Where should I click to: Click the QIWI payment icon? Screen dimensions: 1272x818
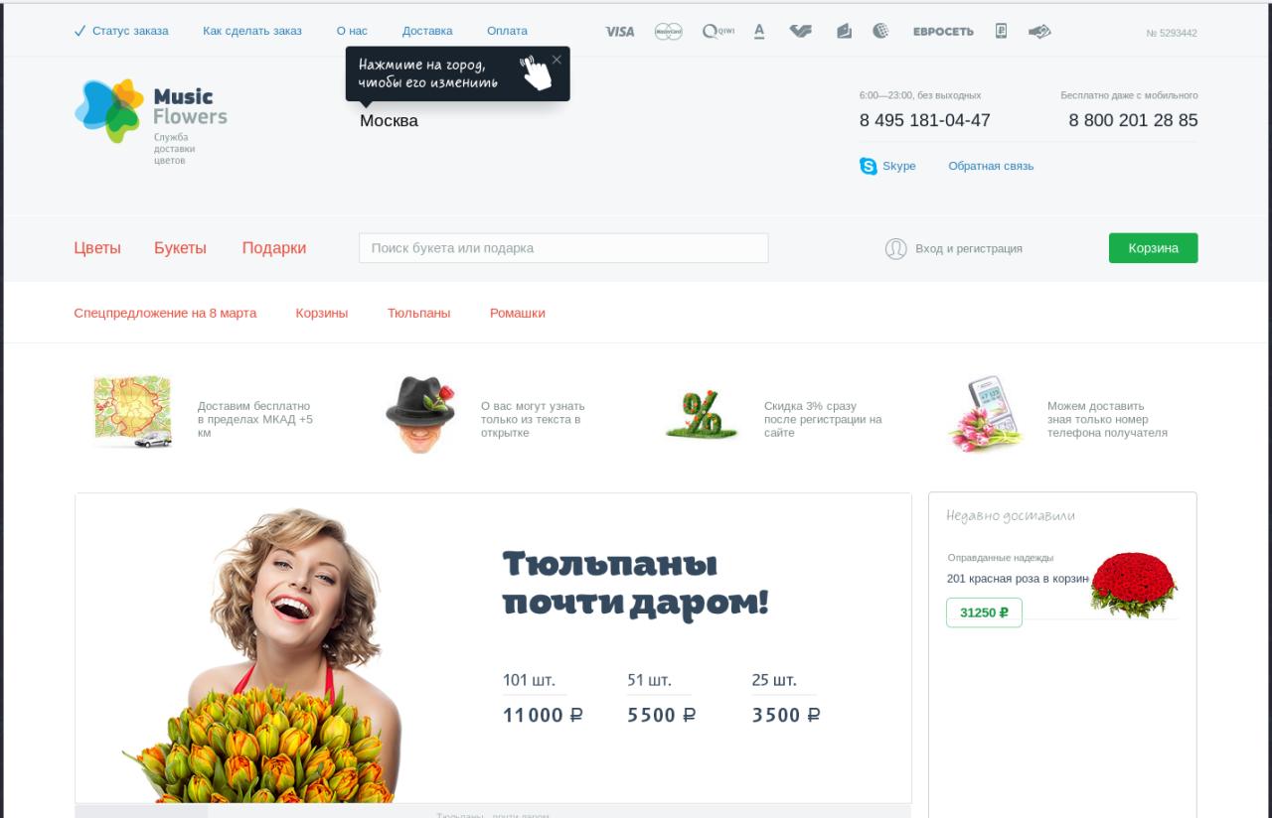point(717,31)
